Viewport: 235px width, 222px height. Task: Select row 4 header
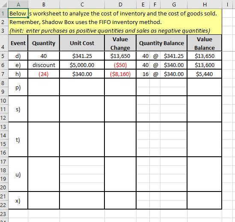point(4,43)
